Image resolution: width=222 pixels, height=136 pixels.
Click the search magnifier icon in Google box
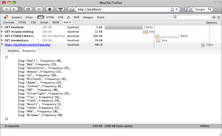[209, 9]
